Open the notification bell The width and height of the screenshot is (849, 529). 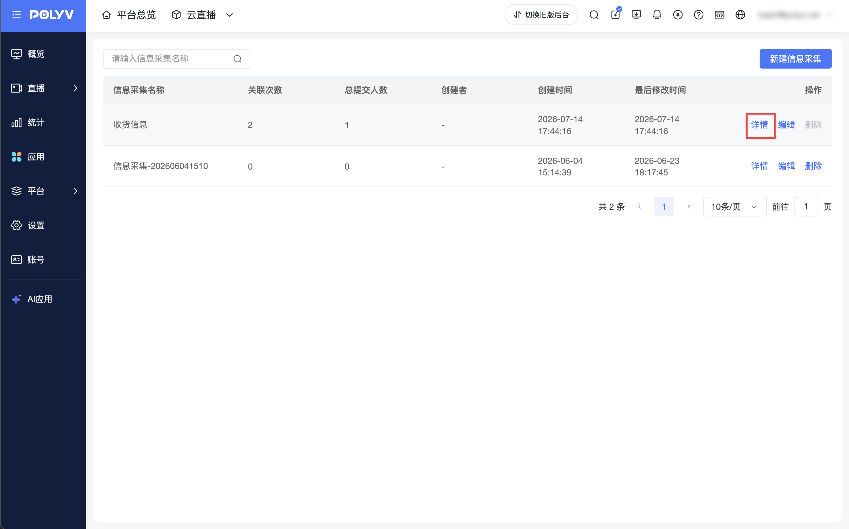tap(657, 15)
